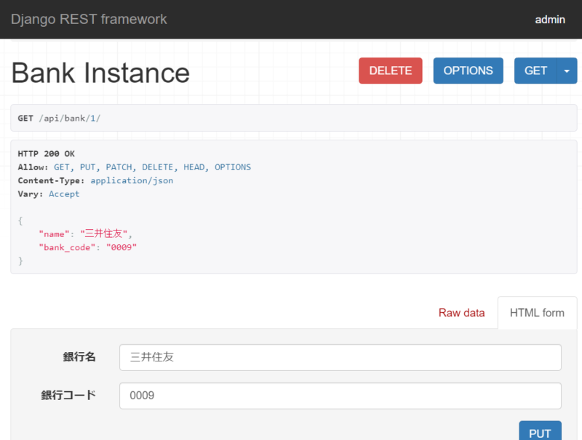582x440 pixels.
Task: Click the OPTIONS button
Action: coord(468,71)
